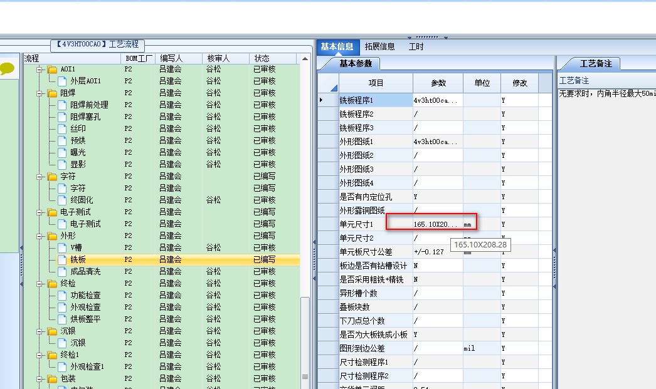Click document icon beside 预烘
This screenshot has height=389, width=656.
[x=62, y=141]
